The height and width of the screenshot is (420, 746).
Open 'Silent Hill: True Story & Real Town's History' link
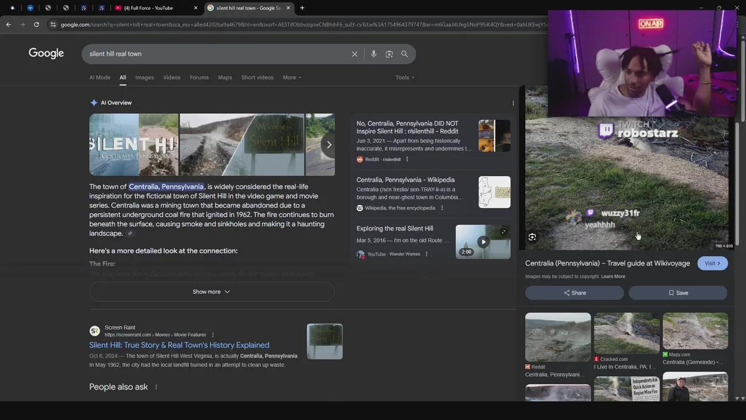click(179, 345)
